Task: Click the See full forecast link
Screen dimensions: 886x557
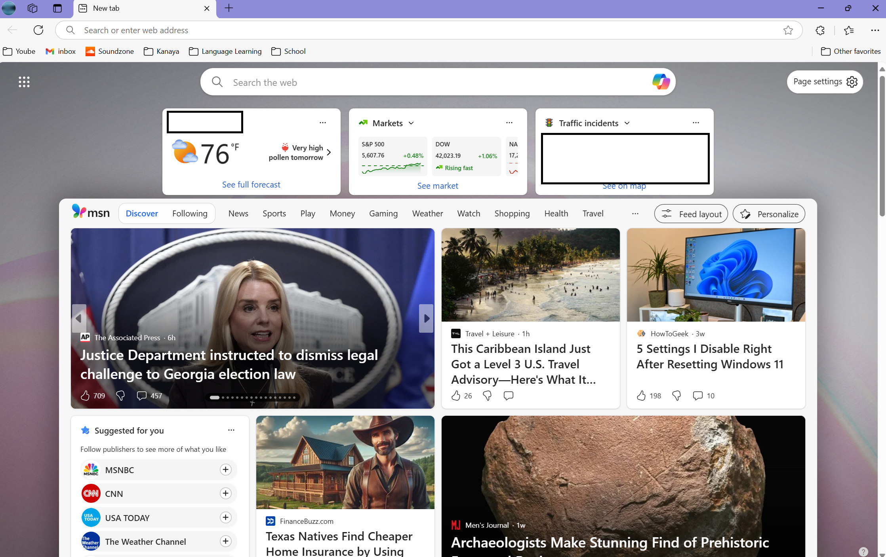Action: click(251, 184)
